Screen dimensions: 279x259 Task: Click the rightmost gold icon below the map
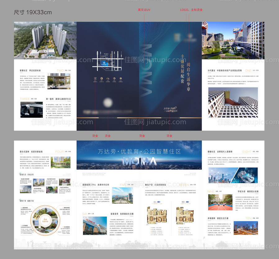(120, 79)
